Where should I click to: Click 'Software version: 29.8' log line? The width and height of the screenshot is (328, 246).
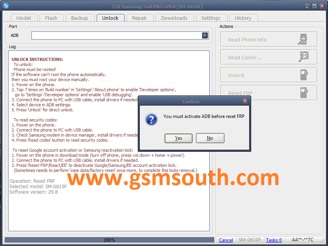pos(34,192)
